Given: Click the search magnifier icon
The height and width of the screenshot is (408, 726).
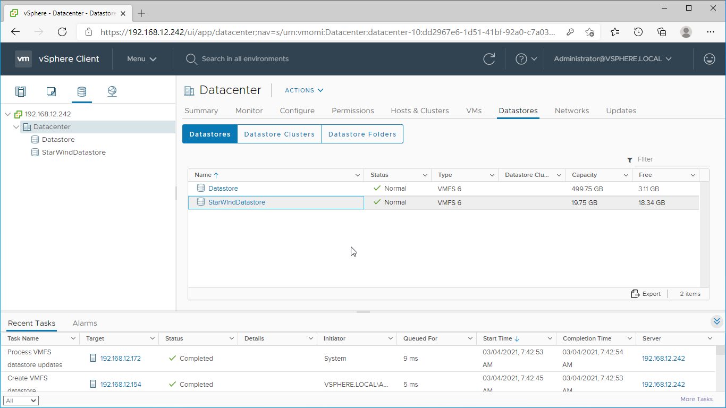Looking at the screenshot, I should [x=191, y=59].
